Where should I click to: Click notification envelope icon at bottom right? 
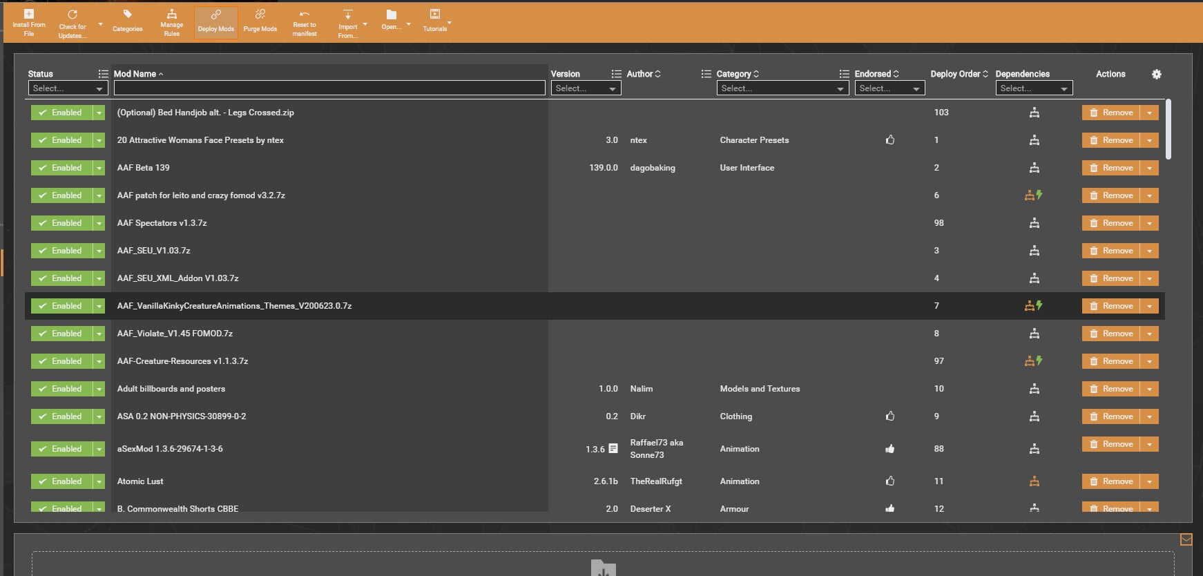[1186, 540]
